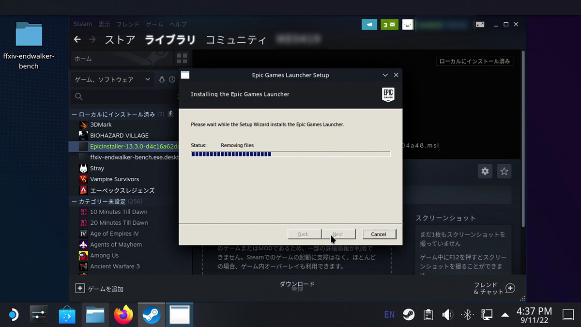Collapse the ローカルにインストール済み category
The height and width of the screenshot is (327, 581).
pos(74,114)
